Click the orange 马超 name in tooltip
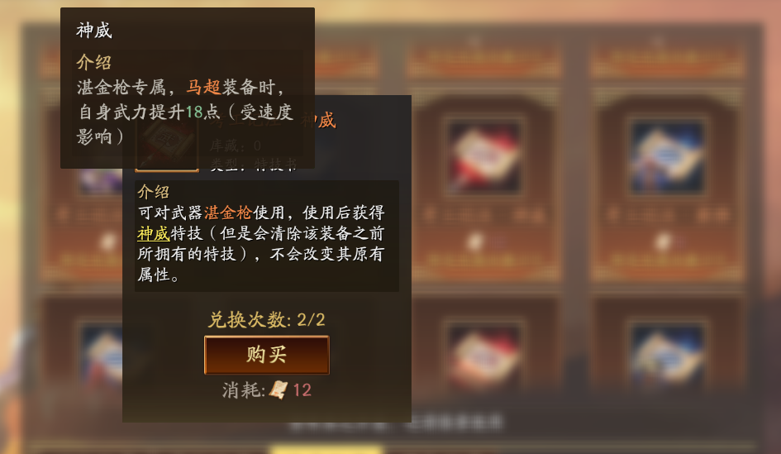 tap(203, 87)
